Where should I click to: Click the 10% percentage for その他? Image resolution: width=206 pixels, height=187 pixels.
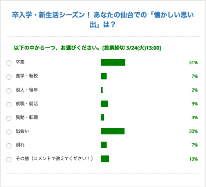[x=193, y=159]
